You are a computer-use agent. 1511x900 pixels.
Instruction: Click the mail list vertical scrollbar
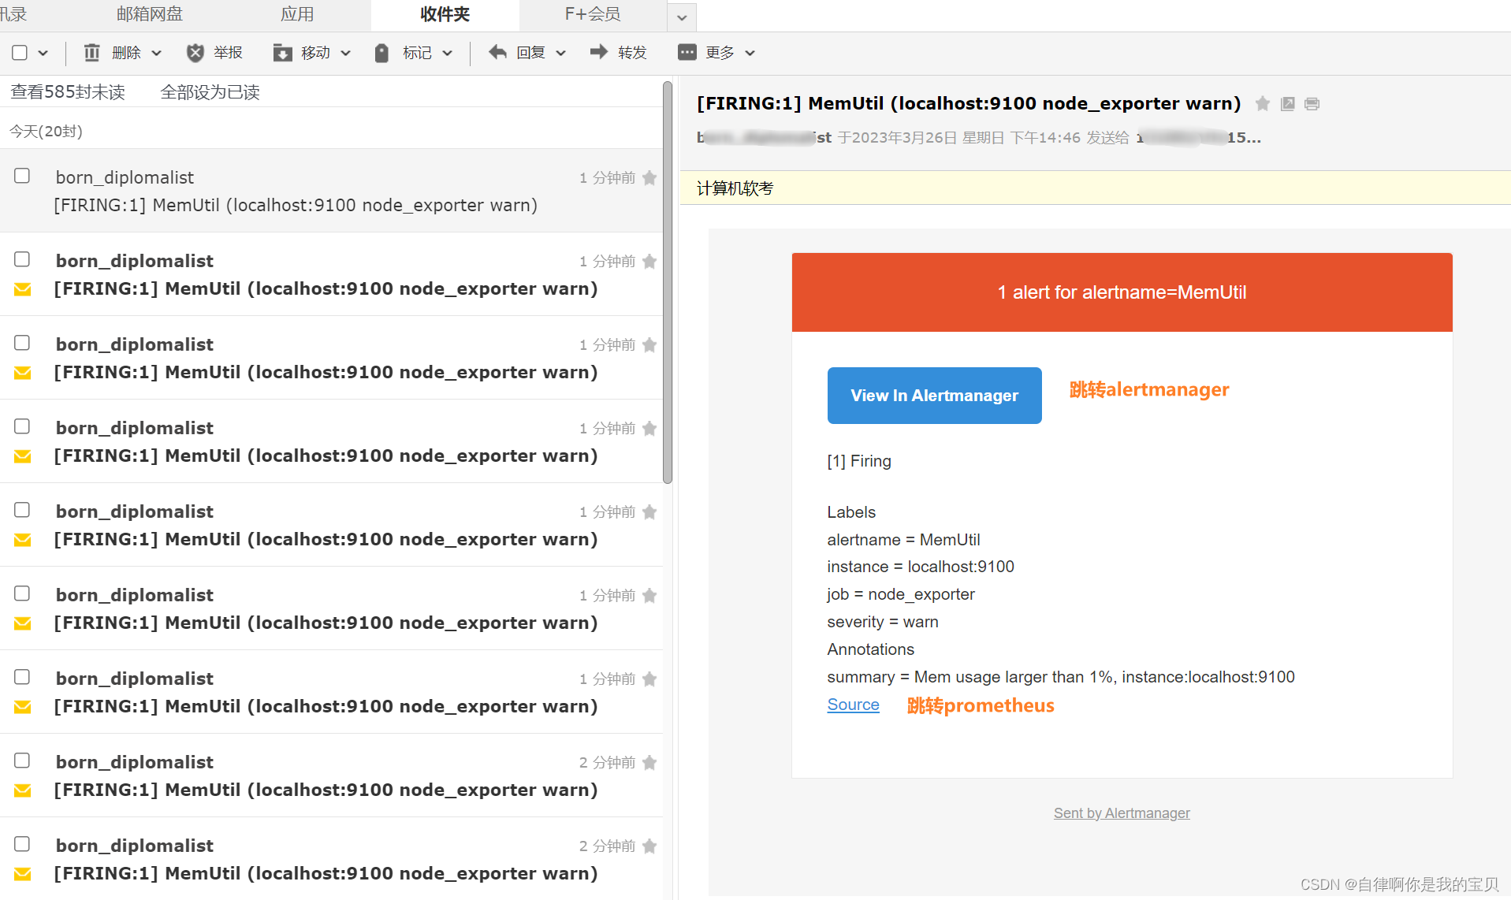tap(668, 282)
